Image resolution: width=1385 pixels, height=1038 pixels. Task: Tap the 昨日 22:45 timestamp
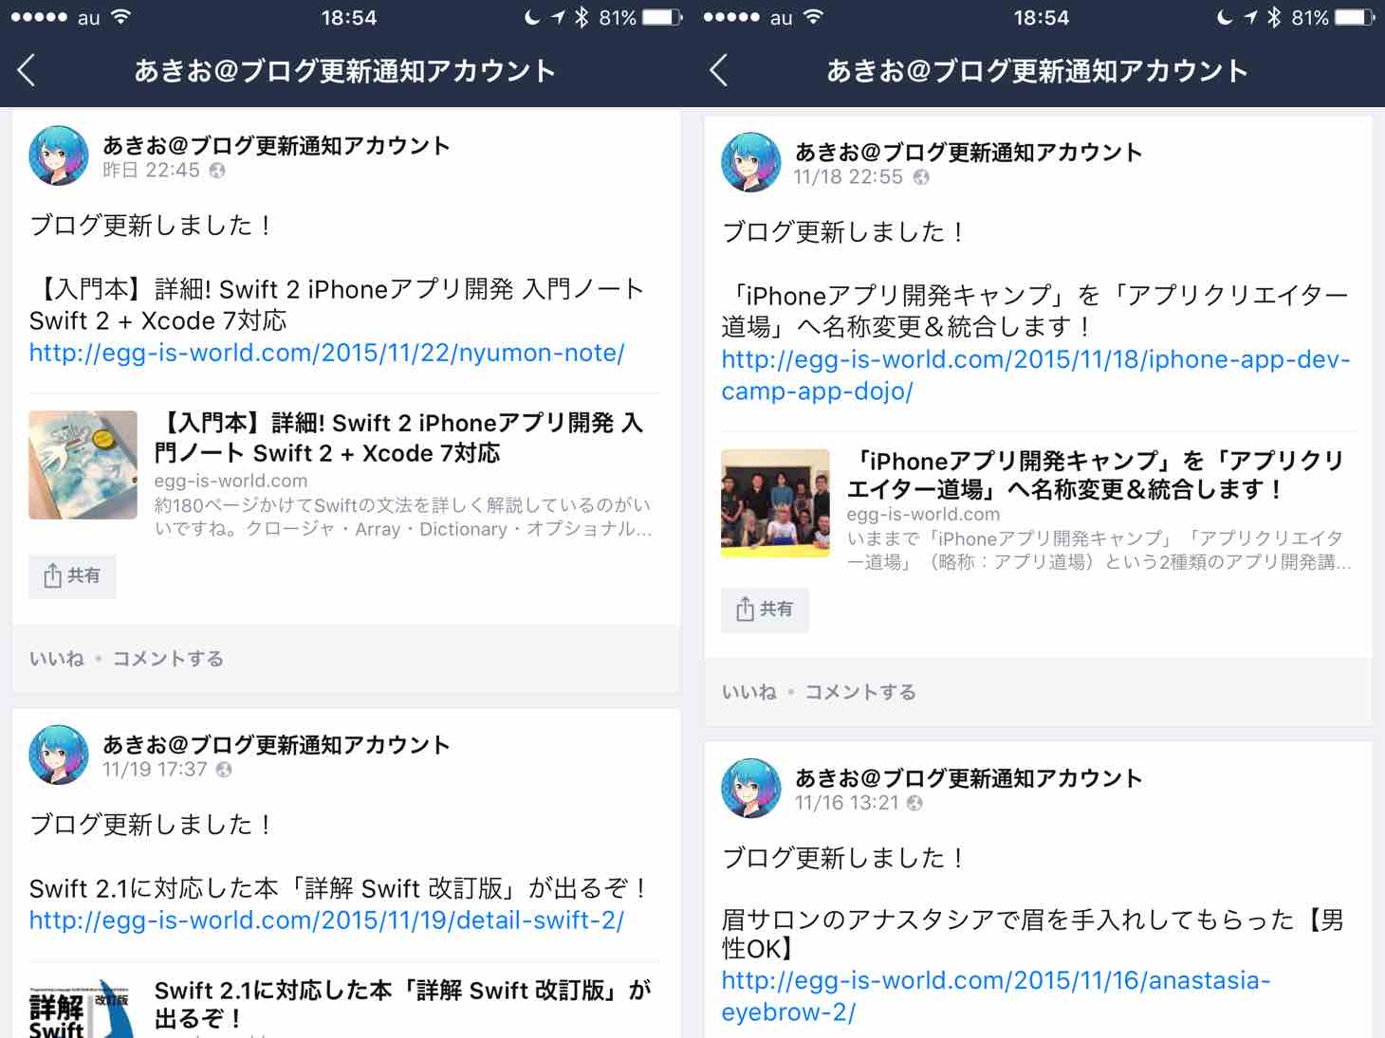click(152, 171)
